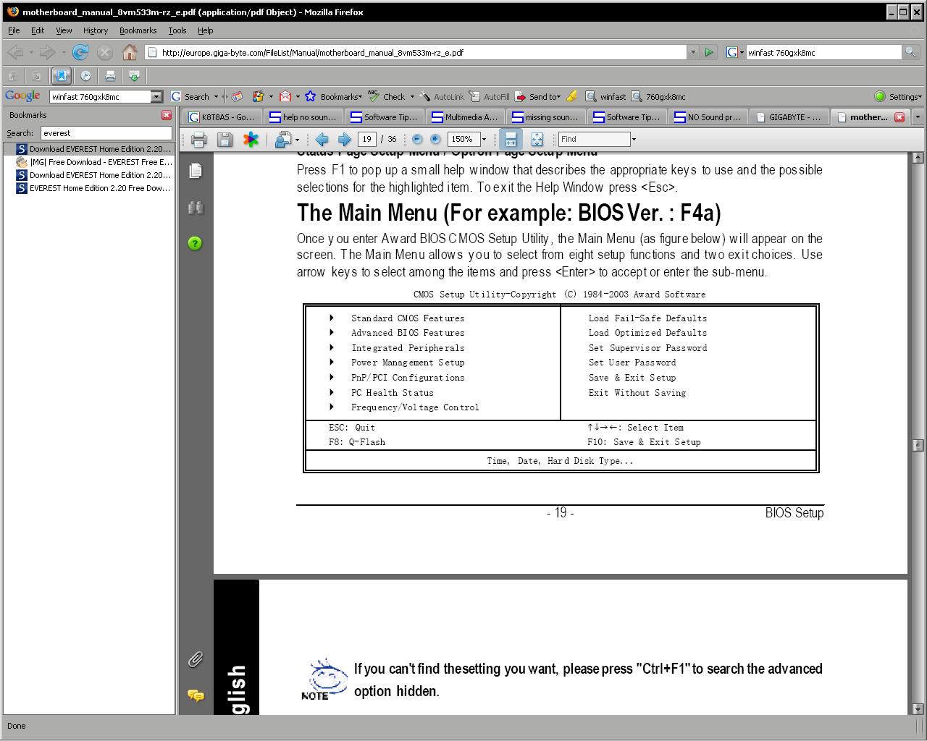This screenshot has width=927, height=741.
Task: Switch to the 'K8T8AS - Go...' tab
Action: [222, 117]
